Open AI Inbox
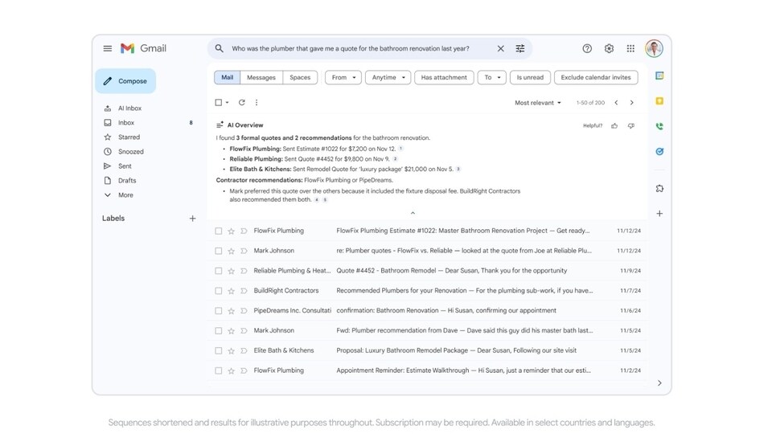772x434 pixels. pyautogui.click(x=129, y=108)
